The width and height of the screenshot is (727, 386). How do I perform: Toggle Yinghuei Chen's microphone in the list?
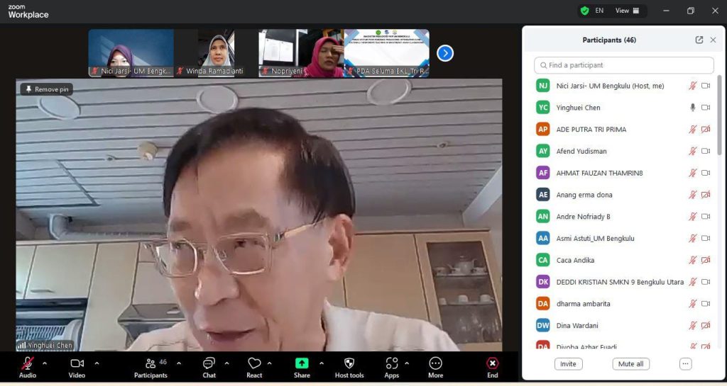(692, 108)
